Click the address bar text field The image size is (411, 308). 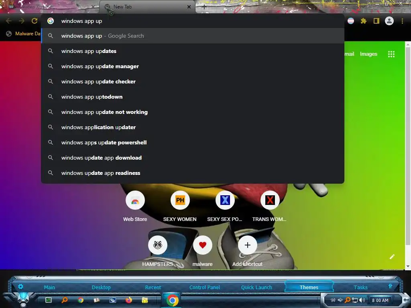pyautogui.click(x=193, y=21)
